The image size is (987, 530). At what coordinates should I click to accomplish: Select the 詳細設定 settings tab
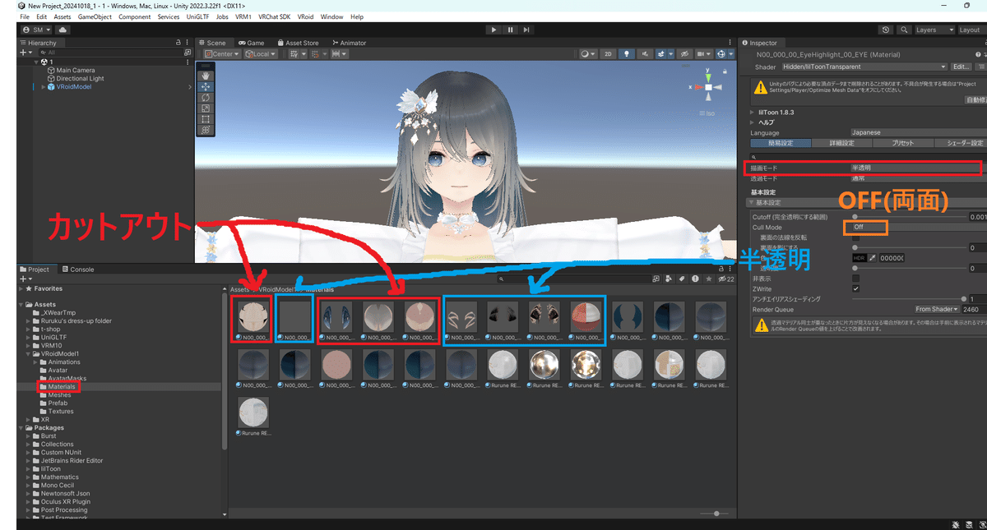[x=841, y=143]
